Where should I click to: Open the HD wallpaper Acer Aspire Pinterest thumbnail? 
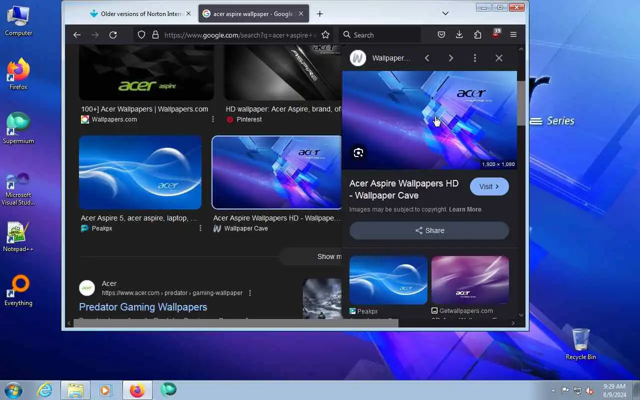pyautogui.click(x=283, y=73)
